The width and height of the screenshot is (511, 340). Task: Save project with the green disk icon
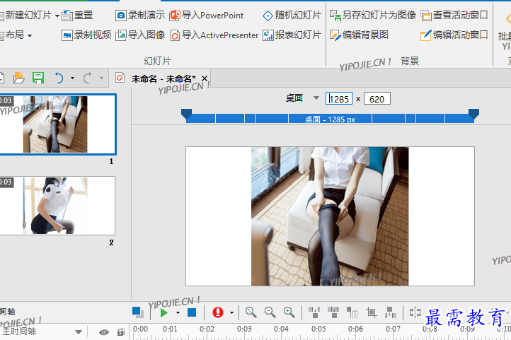point(38,78)
